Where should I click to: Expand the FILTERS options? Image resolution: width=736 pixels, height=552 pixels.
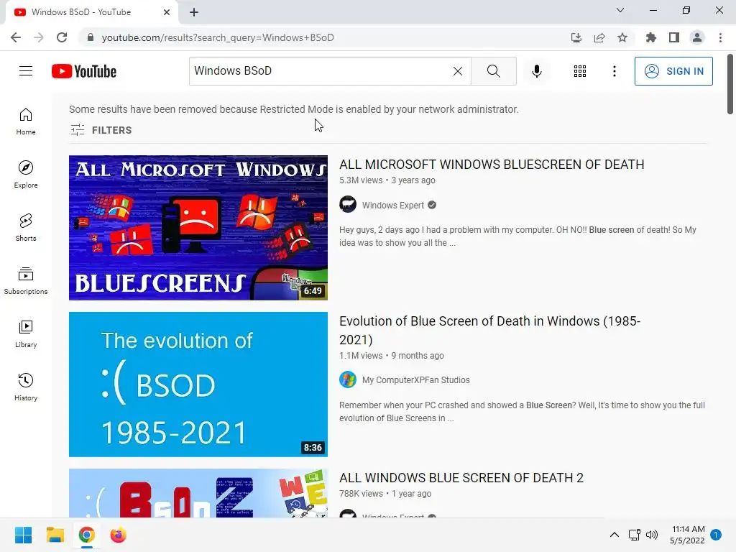pyautogui.click(x=101, y=130)
